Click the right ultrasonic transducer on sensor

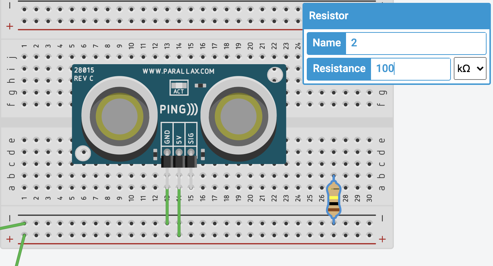pos(238,117)
